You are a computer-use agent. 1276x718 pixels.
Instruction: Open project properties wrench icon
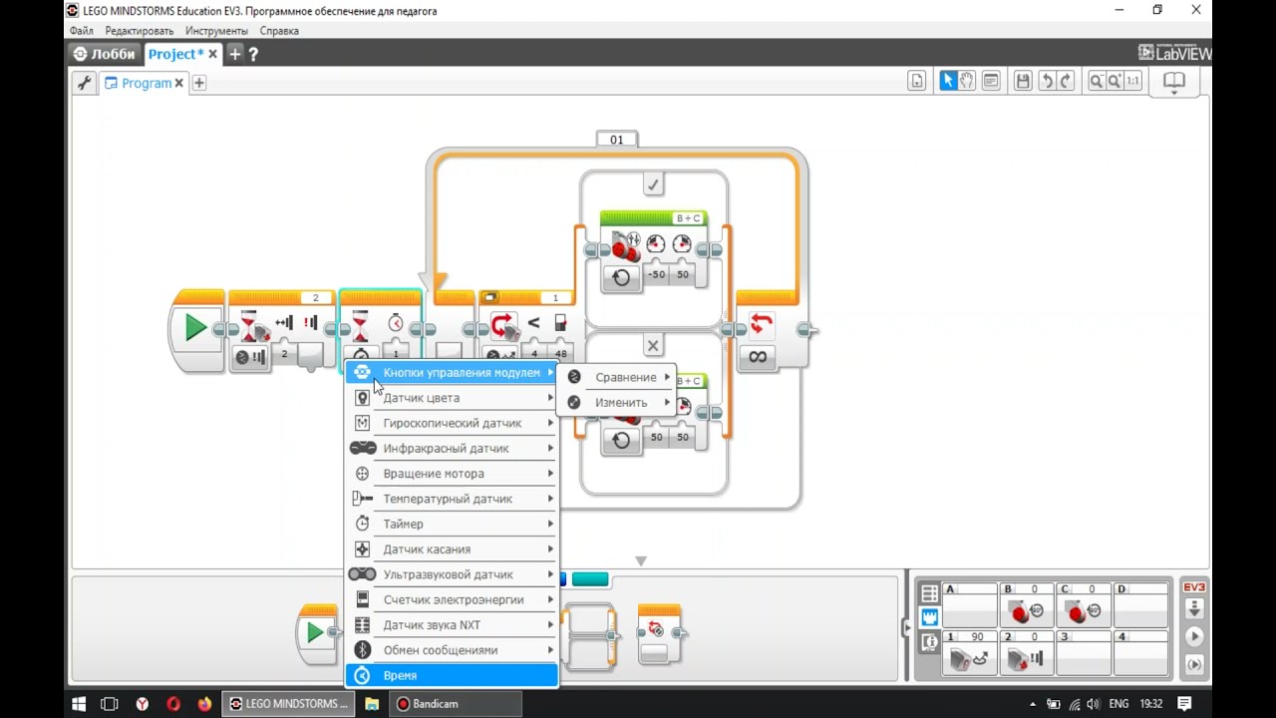tap(84, 83)
